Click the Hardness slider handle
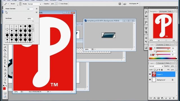The width and height of the screenshot is (180, 101). (x=33, y=21)
